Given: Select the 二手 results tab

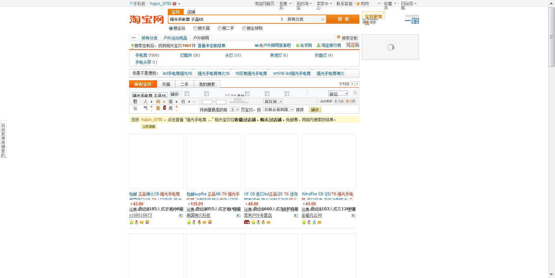Looking at the screenshot, I should [184, 84].
